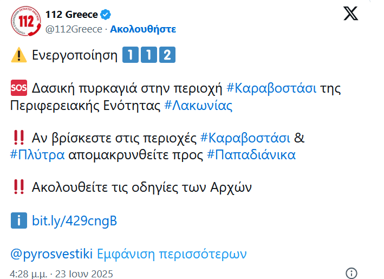384x279 pixels.
Task: Open the #Πλύτρα hashtag
Action: tap(37, 155)
